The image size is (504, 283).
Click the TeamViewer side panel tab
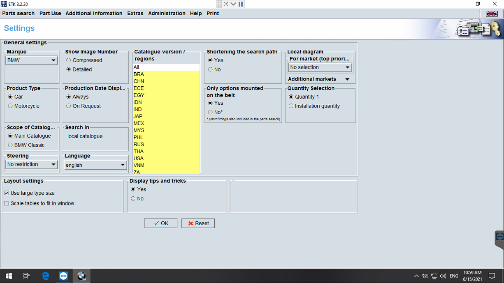coord(499,240)
